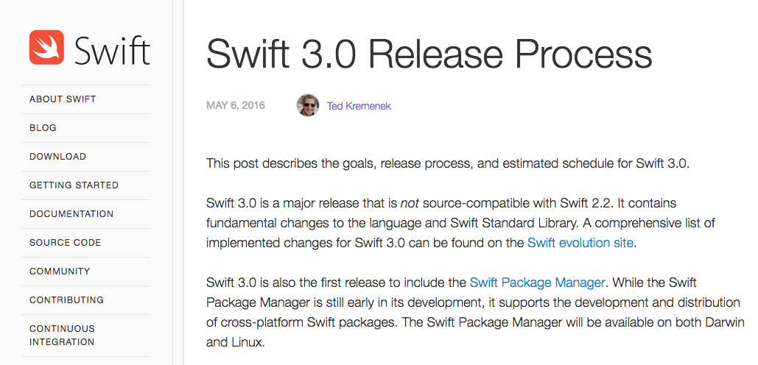Go to the Blog section
The image size is (758, 365).
click(43, 128)
